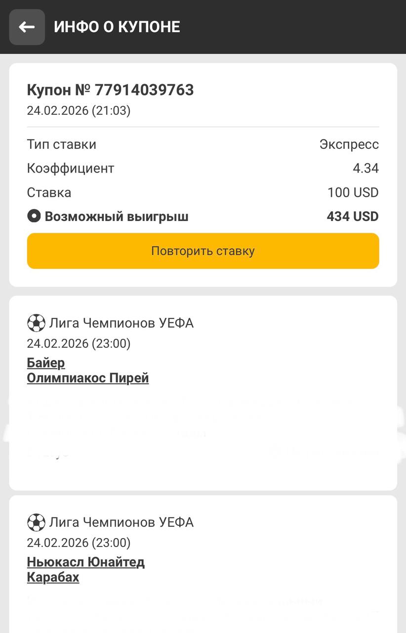
Task: Click the match date above Байер
Action: [79, 344]
